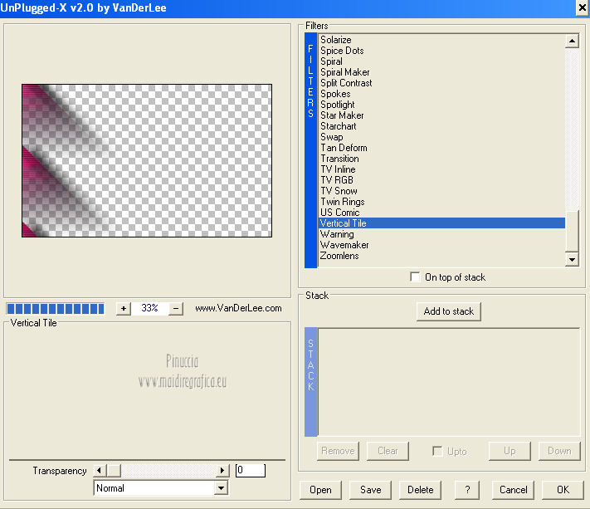Click the Transparency slider thumb
Image resolution: width=590 pixels, height=509 pixels.
tap(114, 470)
